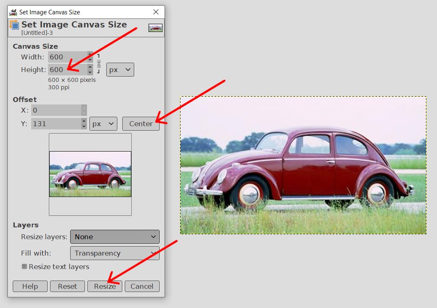Open the Canvas Size px unit dropdown
437x308 pixels.
(120, 70)
